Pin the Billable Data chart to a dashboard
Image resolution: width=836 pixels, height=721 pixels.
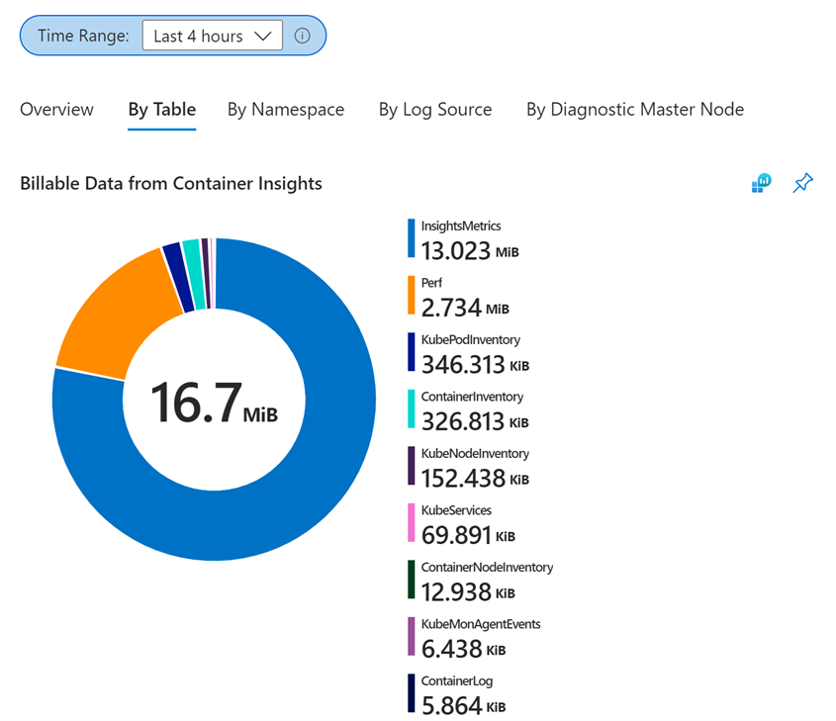802,183
